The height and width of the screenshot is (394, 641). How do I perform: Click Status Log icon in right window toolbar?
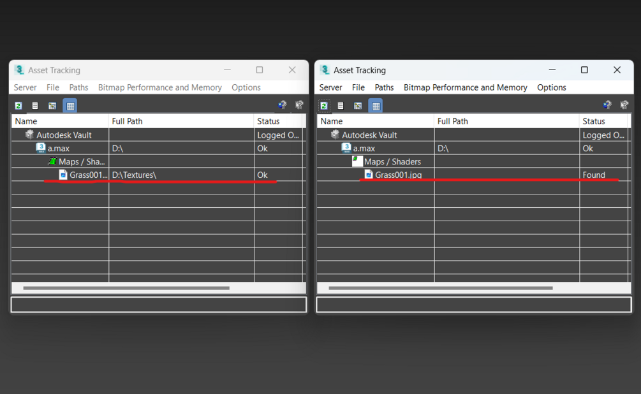point(341,106)
